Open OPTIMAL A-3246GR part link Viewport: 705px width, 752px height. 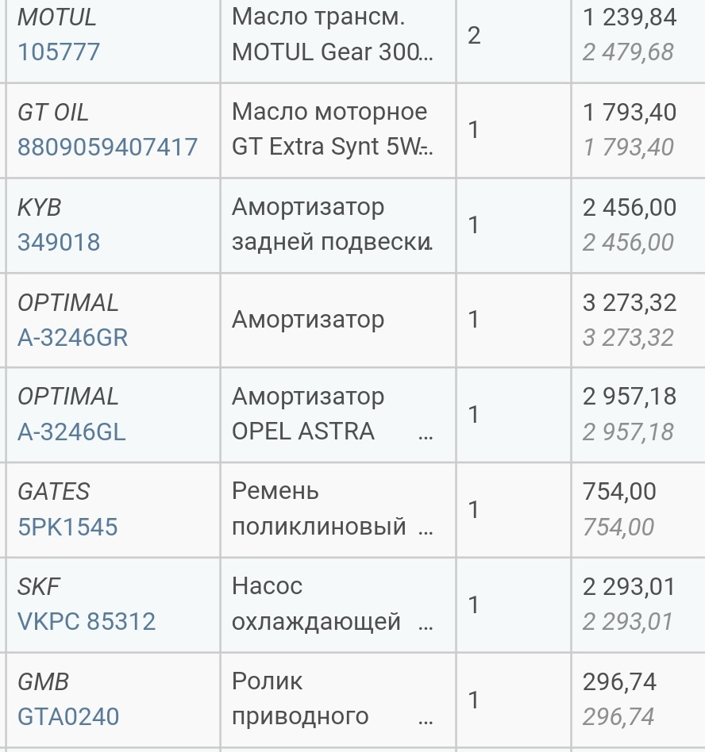(72, 338)
